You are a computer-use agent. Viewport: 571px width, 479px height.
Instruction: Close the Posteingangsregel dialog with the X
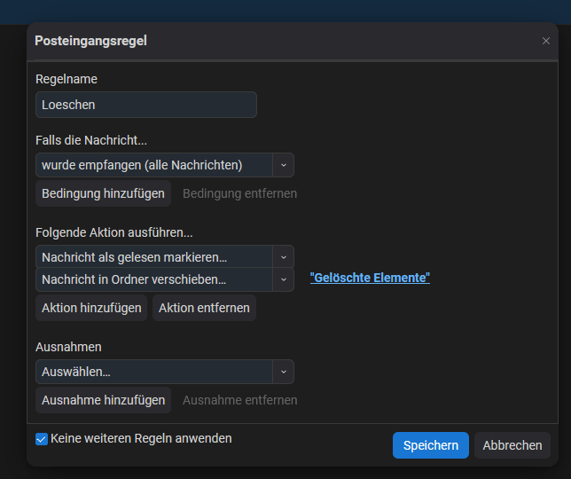point(545,41)
